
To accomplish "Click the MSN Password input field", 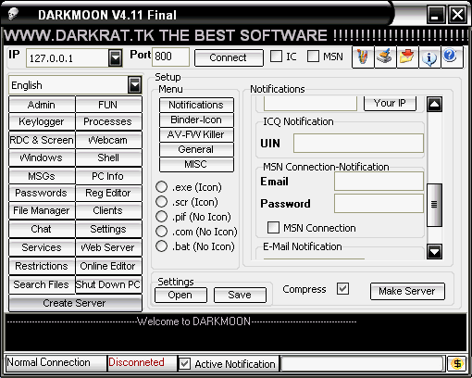I will pos(379,203).
